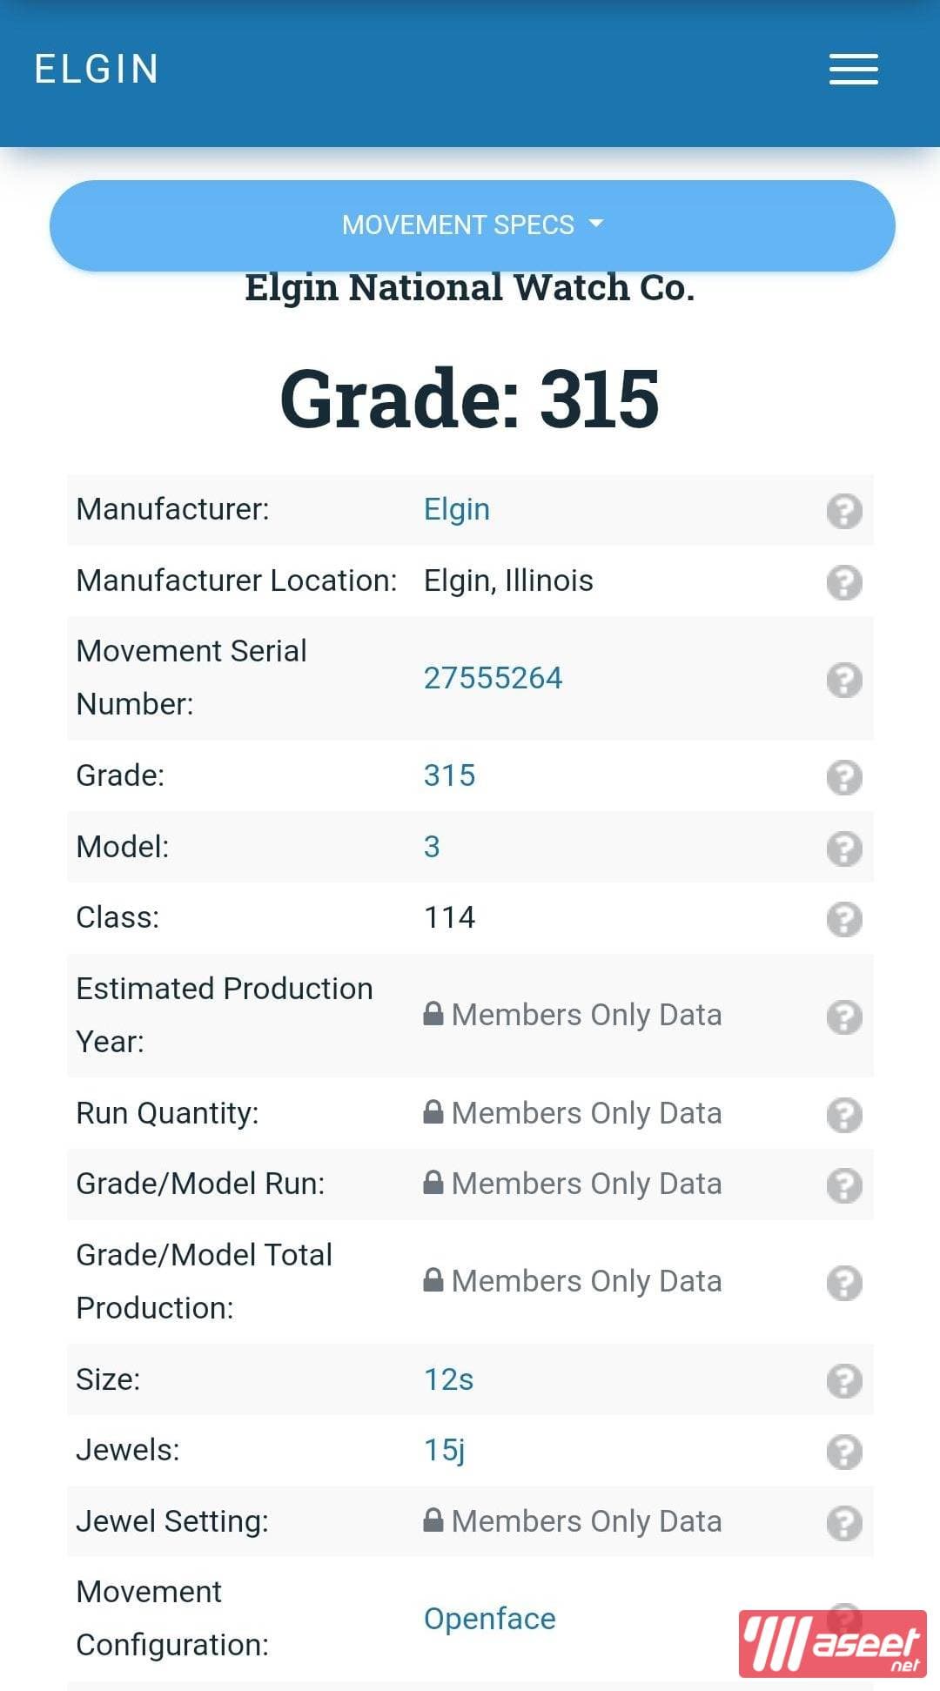The image size is (940, 1691).
Task: Show help for Estimated Production Year
Action: coord(843,1016)
